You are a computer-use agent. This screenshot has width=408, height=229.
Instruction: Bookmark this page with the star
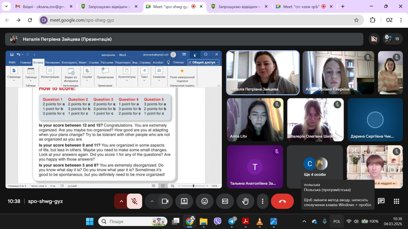coord(356,20)
